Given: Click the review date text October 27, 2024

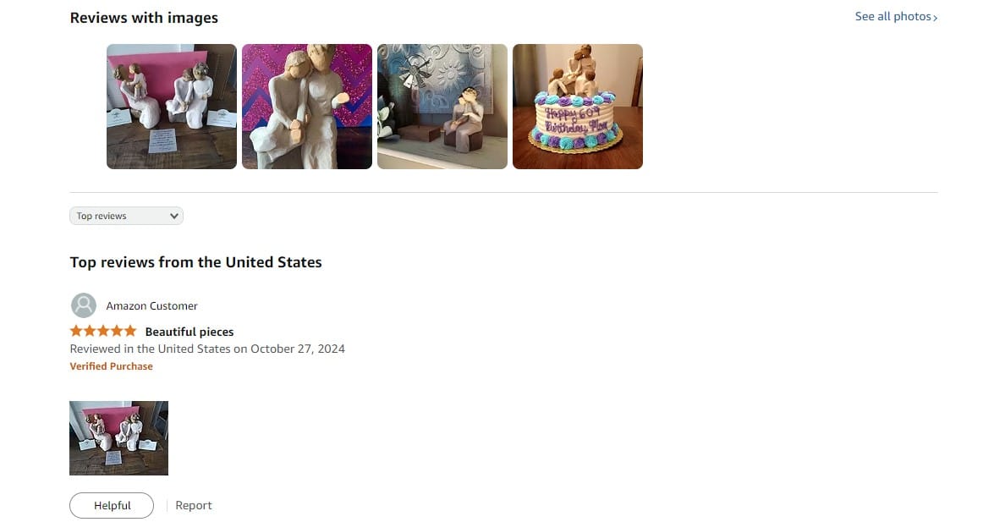Looking at the screenshot, I should [298, 349].
